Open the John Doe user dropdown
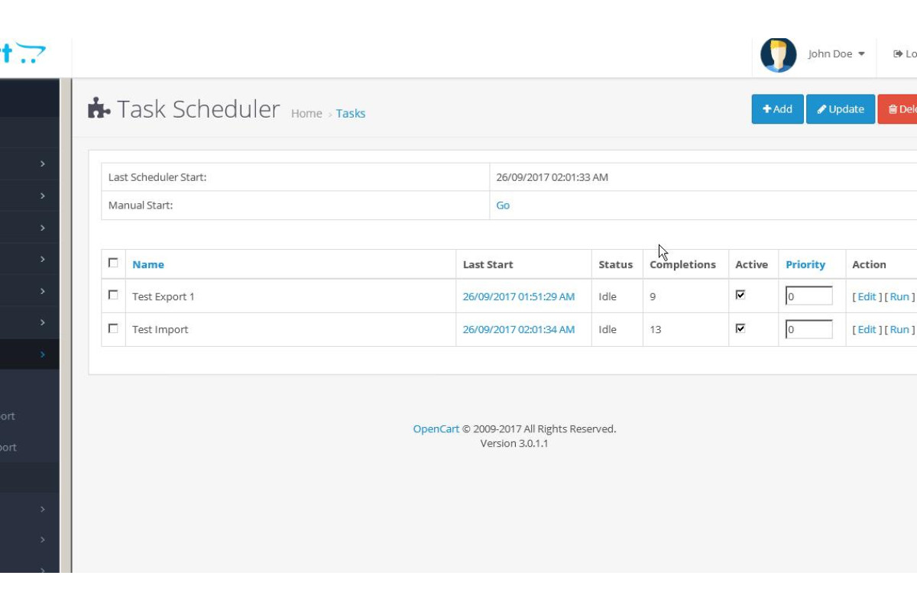This screenshot has height=611, width=917. tap(836, 54)
